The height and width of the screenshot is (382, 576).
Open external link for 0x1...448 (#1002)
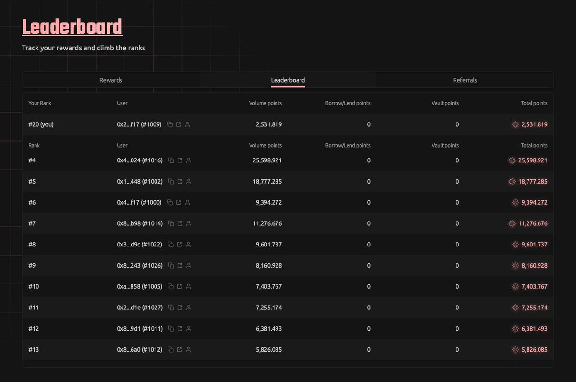click(180, 182)
